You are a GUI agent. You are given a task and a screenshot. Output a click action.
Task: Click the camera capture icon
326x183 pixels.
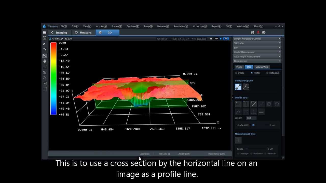pyautogui.click(x=252, y=33)
